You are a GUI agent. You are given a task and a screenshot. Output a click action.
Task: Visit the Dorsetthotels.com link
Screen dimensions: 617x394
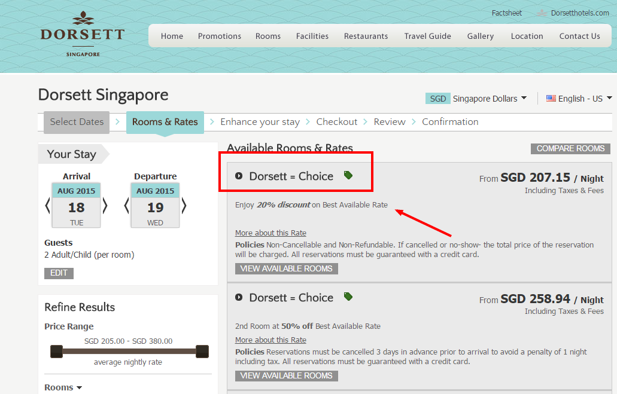580,13
